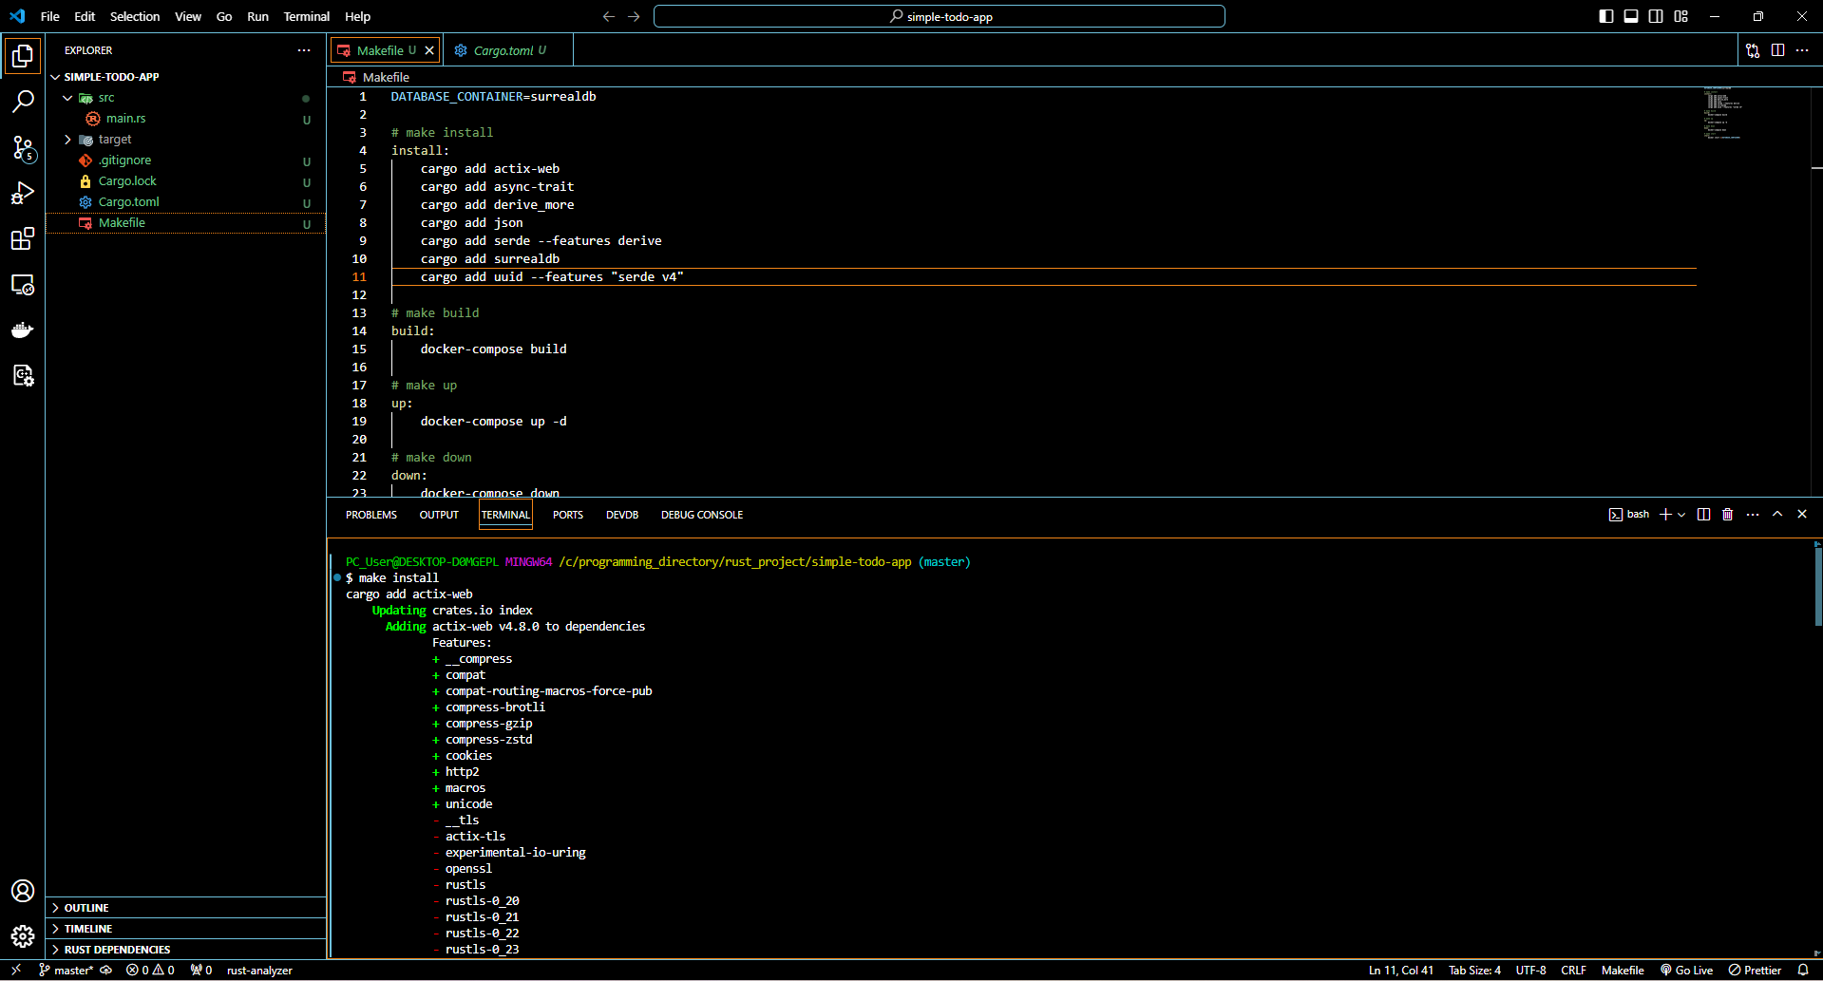
Task: Create a new terminal with the plus icon
Action: click(x=1663, y=514)
